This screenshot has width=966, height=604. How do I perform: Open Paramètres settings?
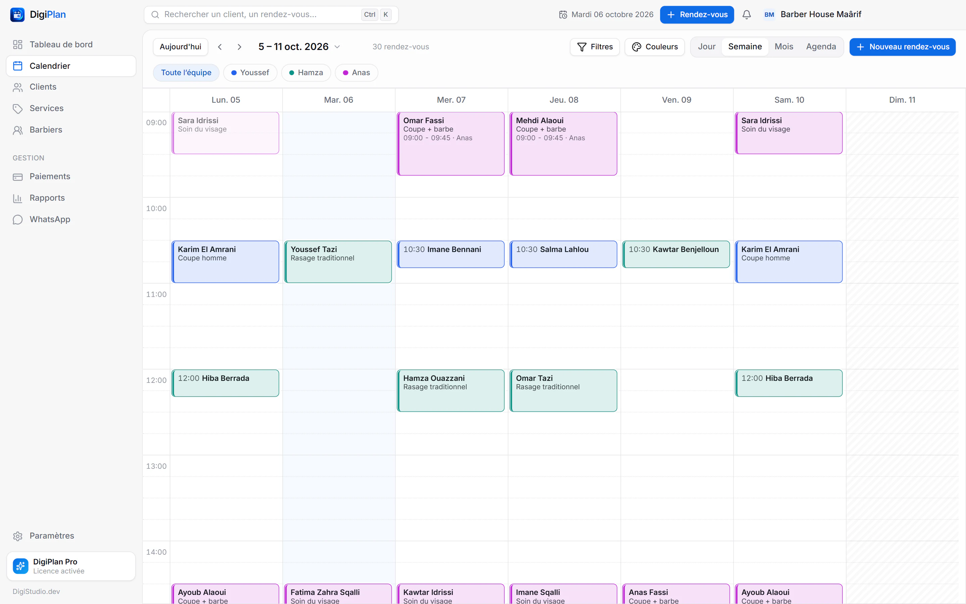click(x=71, y=536)
